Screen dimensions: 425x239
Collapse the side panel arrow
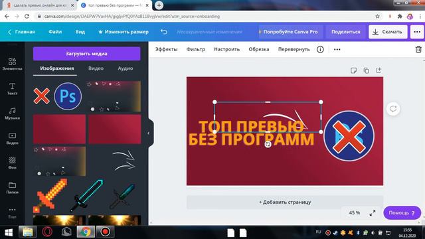[x=149, y=133]
